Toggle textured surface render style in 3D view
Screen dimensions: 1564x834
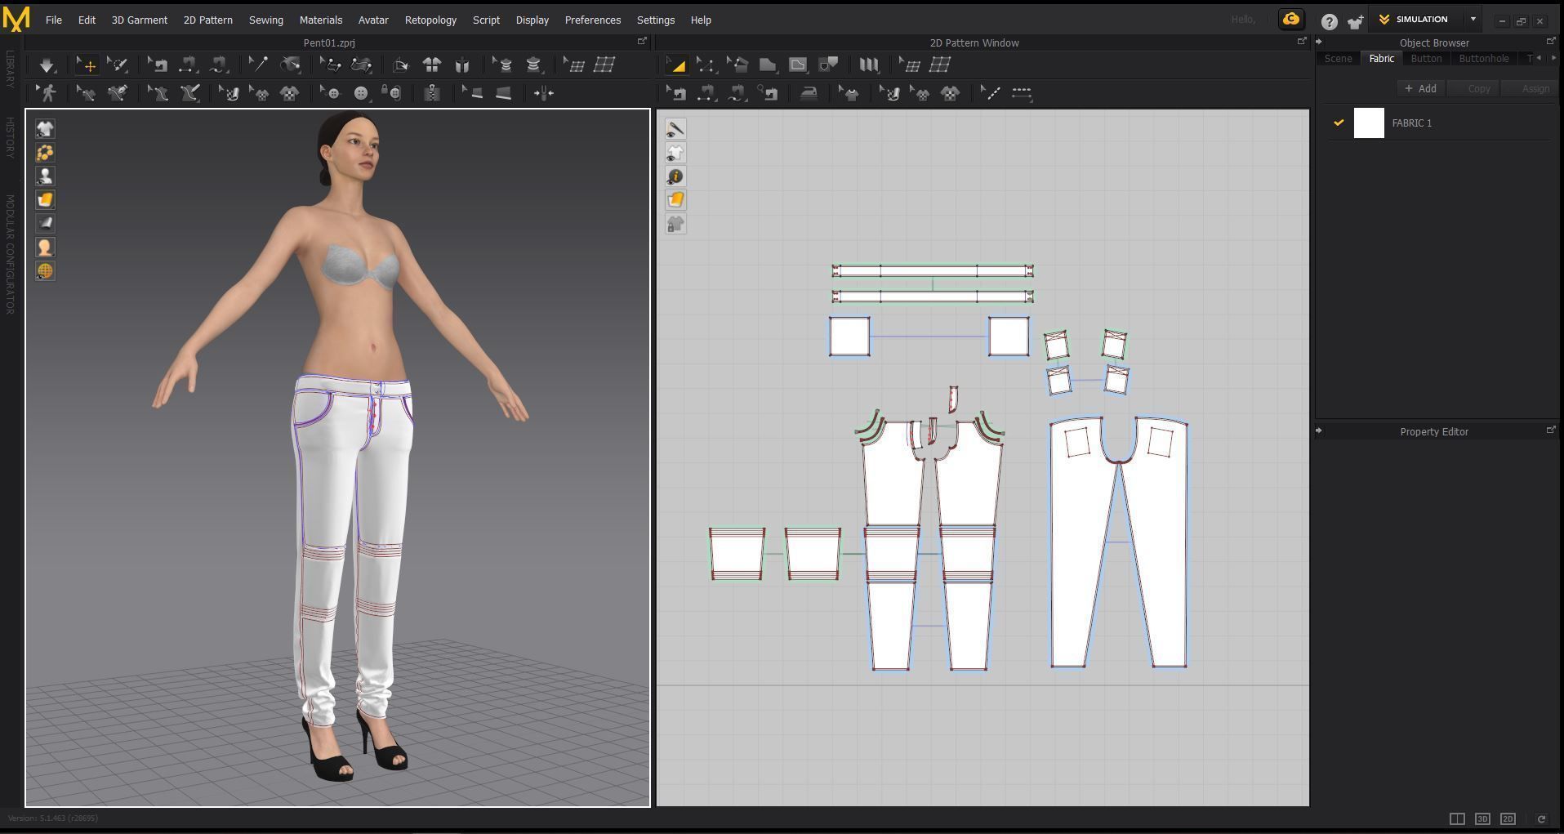[45, 200]
